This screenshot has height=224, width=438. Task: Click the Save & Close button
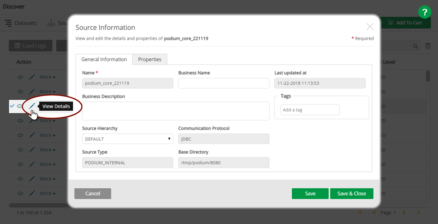click(351, 194)
